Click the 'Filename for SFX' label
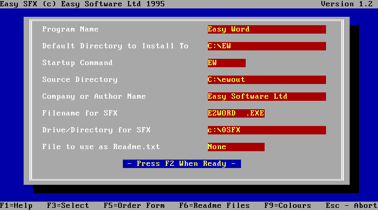 click(80, 113)
